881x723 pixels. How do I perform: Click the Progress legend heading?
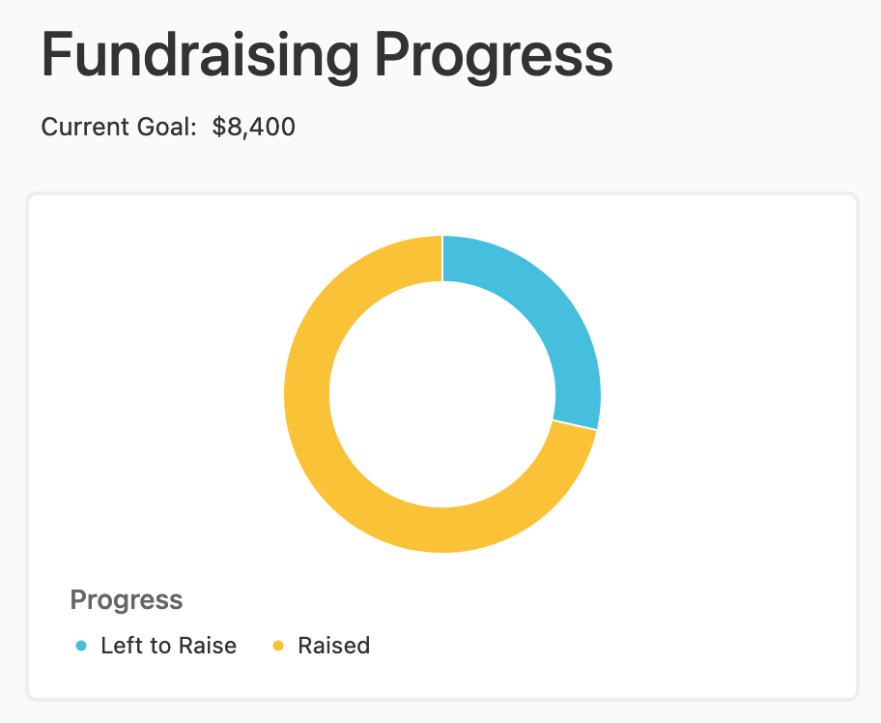[127, 600]
